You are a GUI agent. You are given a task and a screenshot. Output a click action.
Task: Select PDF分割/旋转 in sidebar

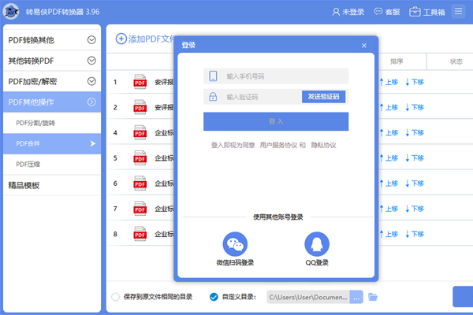pyautogui.click(x=36, y=123)
